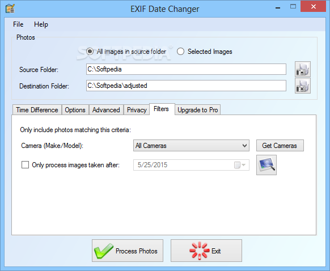
Task: Click the EXIF Date Changer title bar app icon
Action: coord(10,9)
